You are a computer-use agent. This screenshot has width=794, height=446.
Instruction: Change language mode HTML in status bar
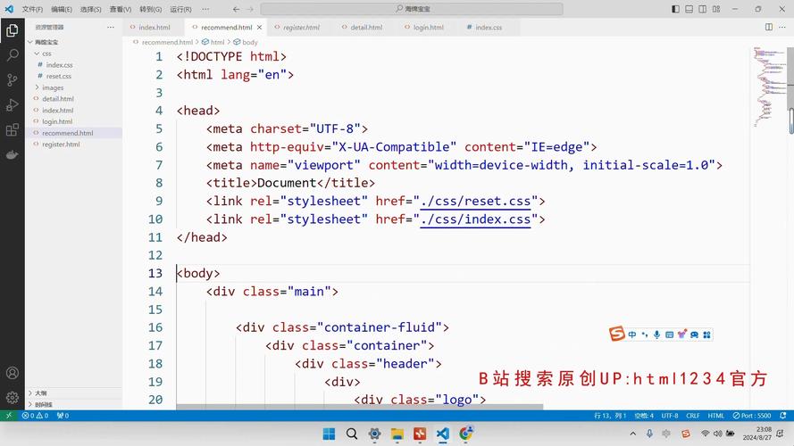coord(715,416)
